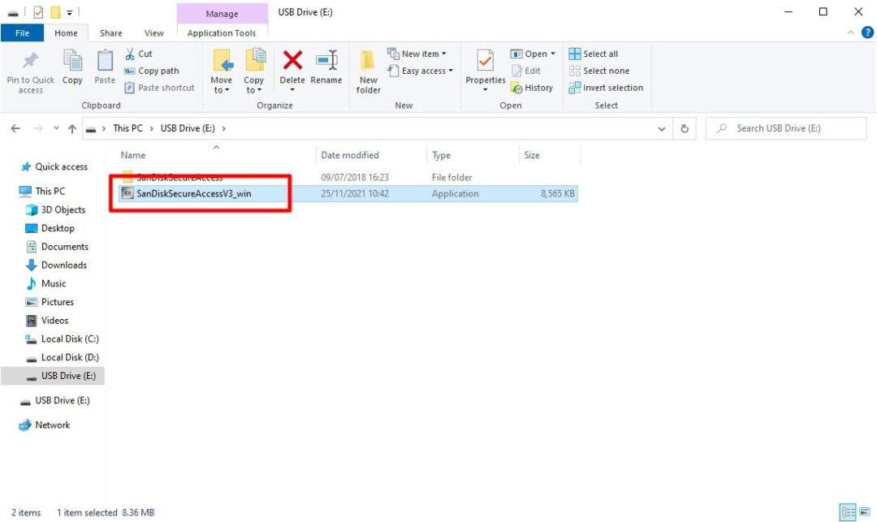Click Select all in the Select group
The width and height of the screenshot is (877, 522).
pos(594,53)
